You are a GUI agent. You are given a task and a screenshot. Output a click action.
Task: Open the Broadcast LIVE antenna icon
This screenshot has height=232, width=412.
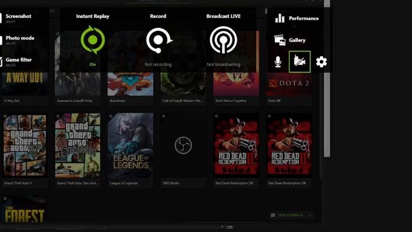pos(223,40)
